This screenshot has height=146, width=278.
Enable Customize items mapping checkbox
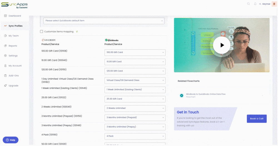point(41,32)
